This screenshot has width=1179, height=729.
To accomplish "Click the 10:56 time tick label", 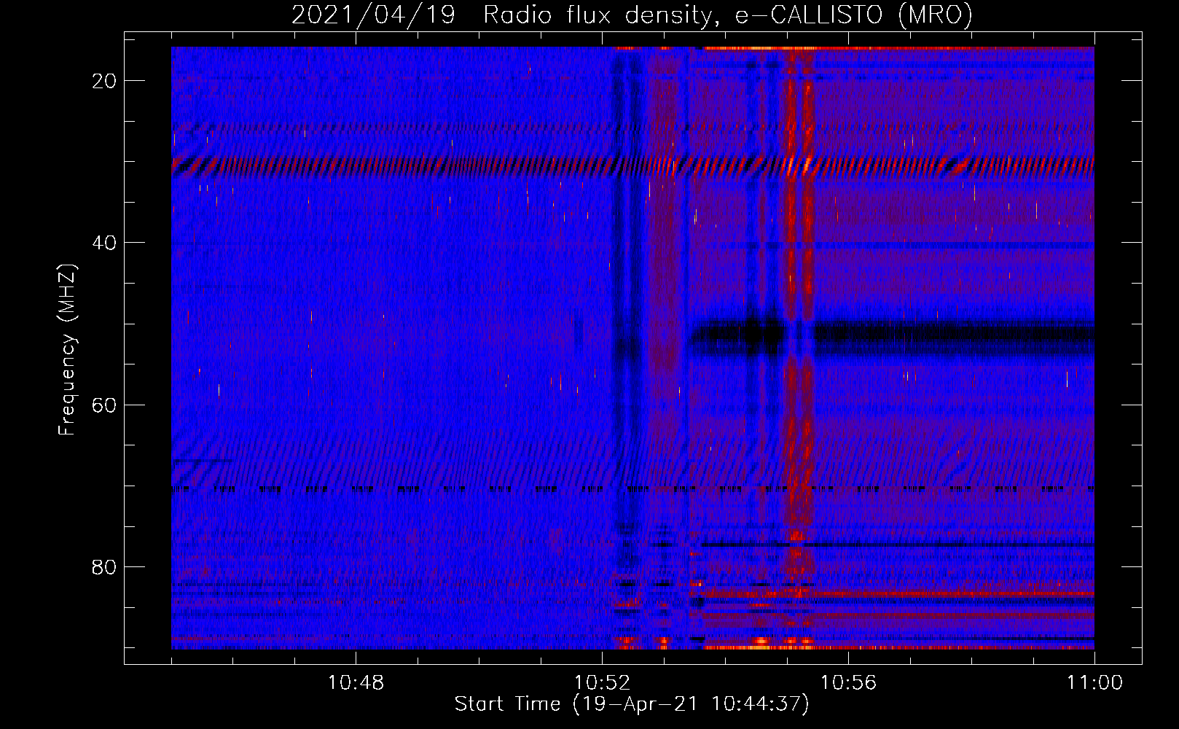I will [x=848, y=683].
